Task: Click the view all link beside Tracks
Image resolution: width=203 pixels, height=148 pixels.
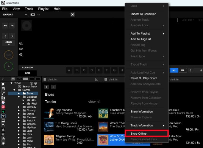Action: [x=94, y=102]
